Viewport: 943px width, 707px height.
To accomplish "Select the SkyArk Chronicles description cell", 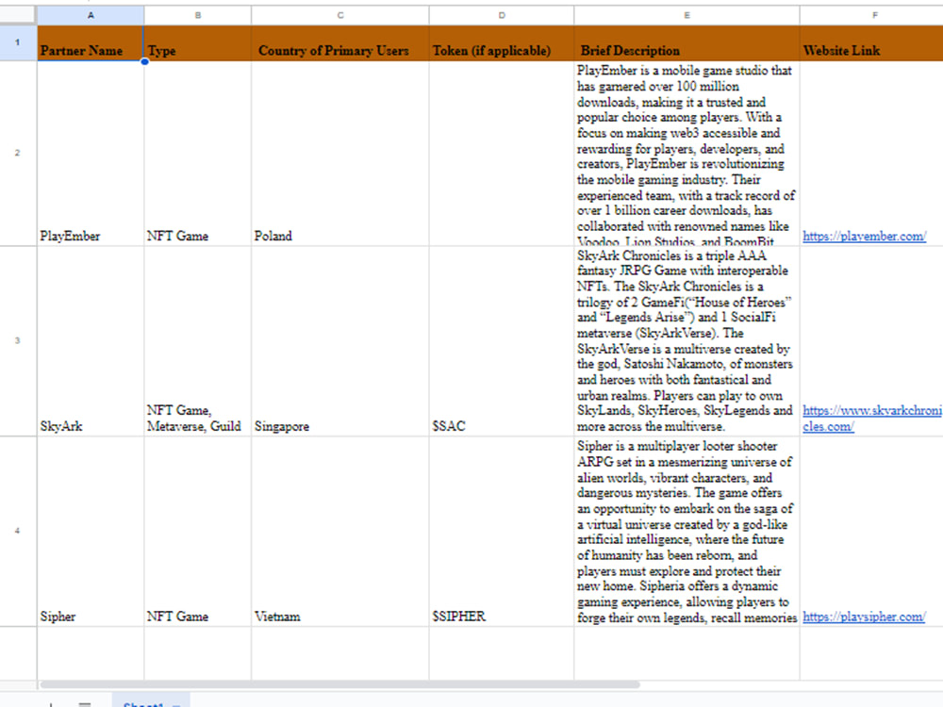I will coord(687,341).
